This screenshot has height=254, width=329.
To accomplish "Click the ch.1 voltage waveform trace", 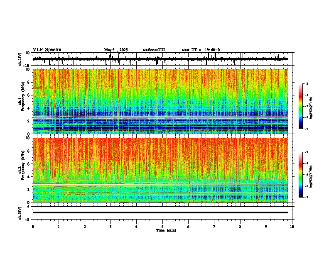I will tap(160, 59).
